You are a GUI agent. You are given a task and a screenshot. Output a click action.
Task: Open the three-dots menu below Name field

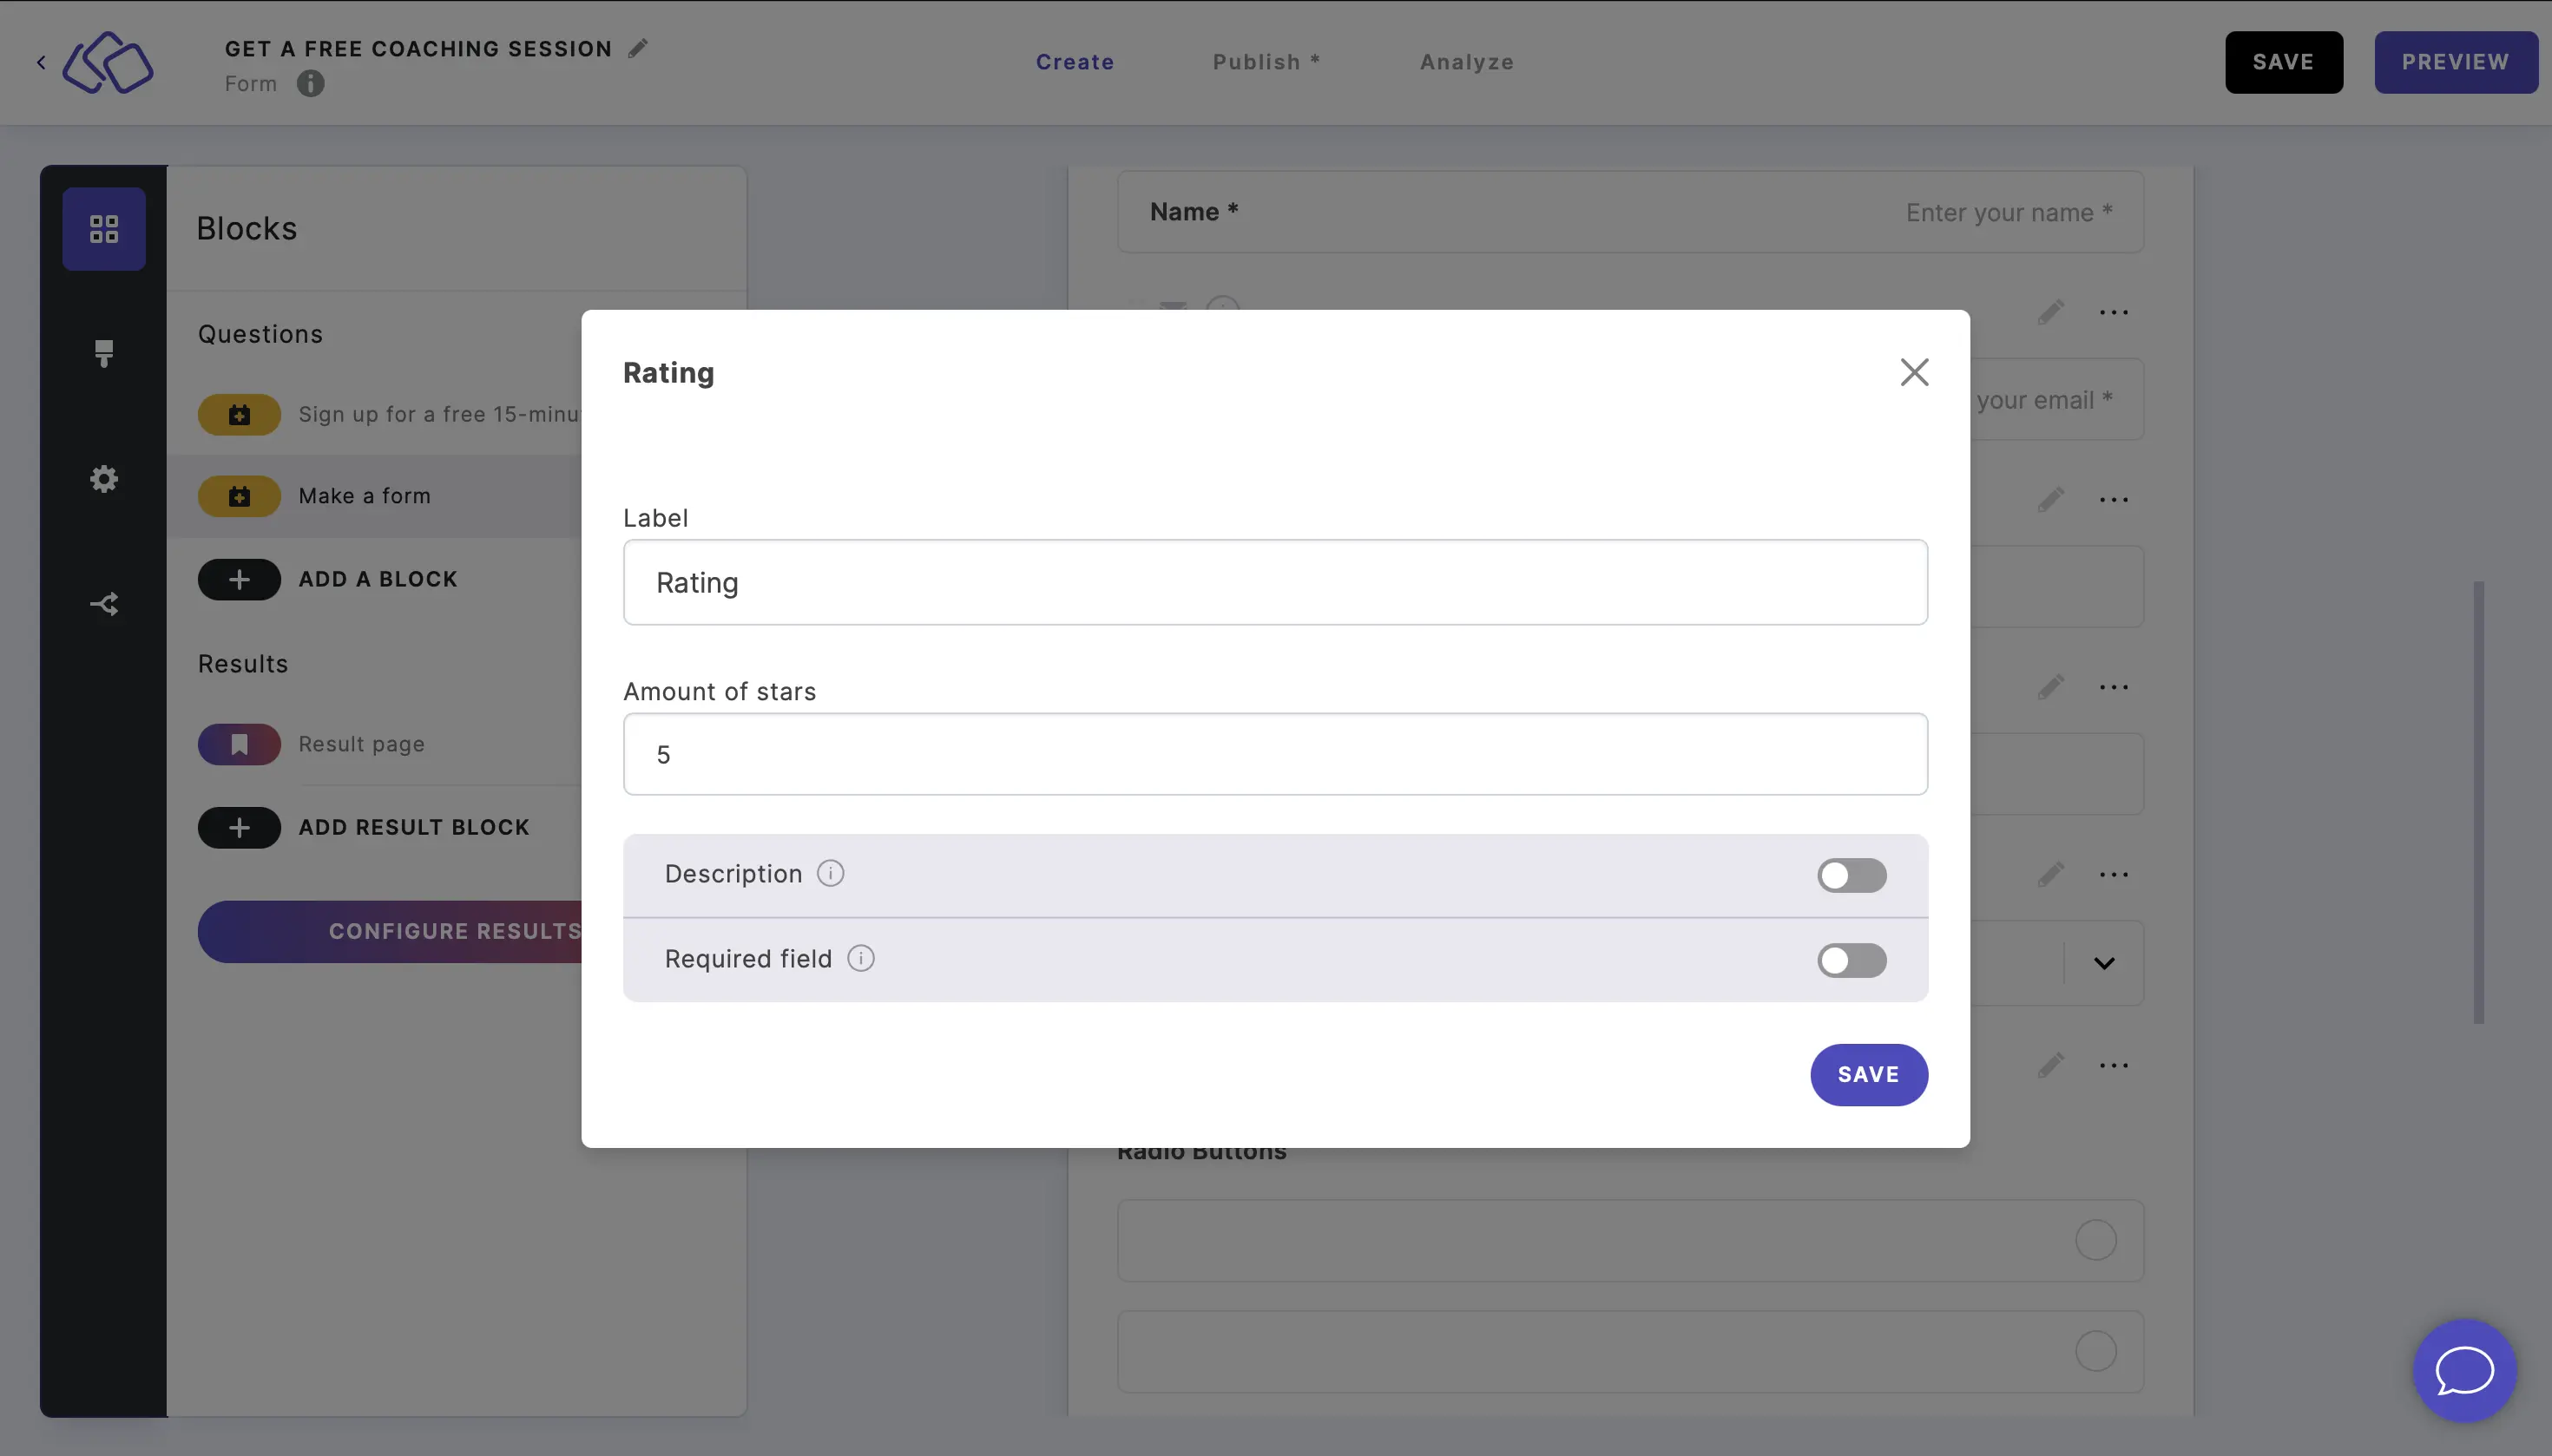tap(2113, 312)
